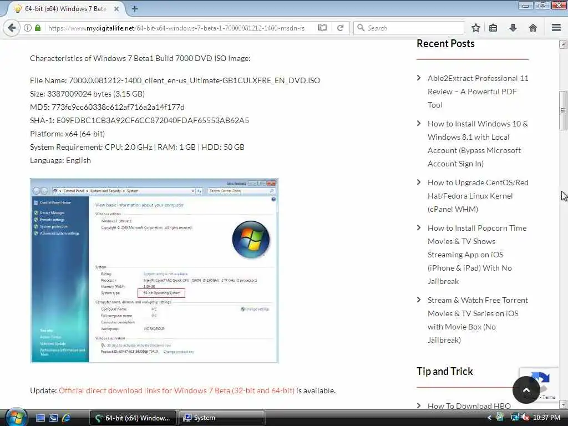Open the downloads arrow icon
Viewport: 568px width, 426px height.
pyautogui.click(x=513, y=28)
